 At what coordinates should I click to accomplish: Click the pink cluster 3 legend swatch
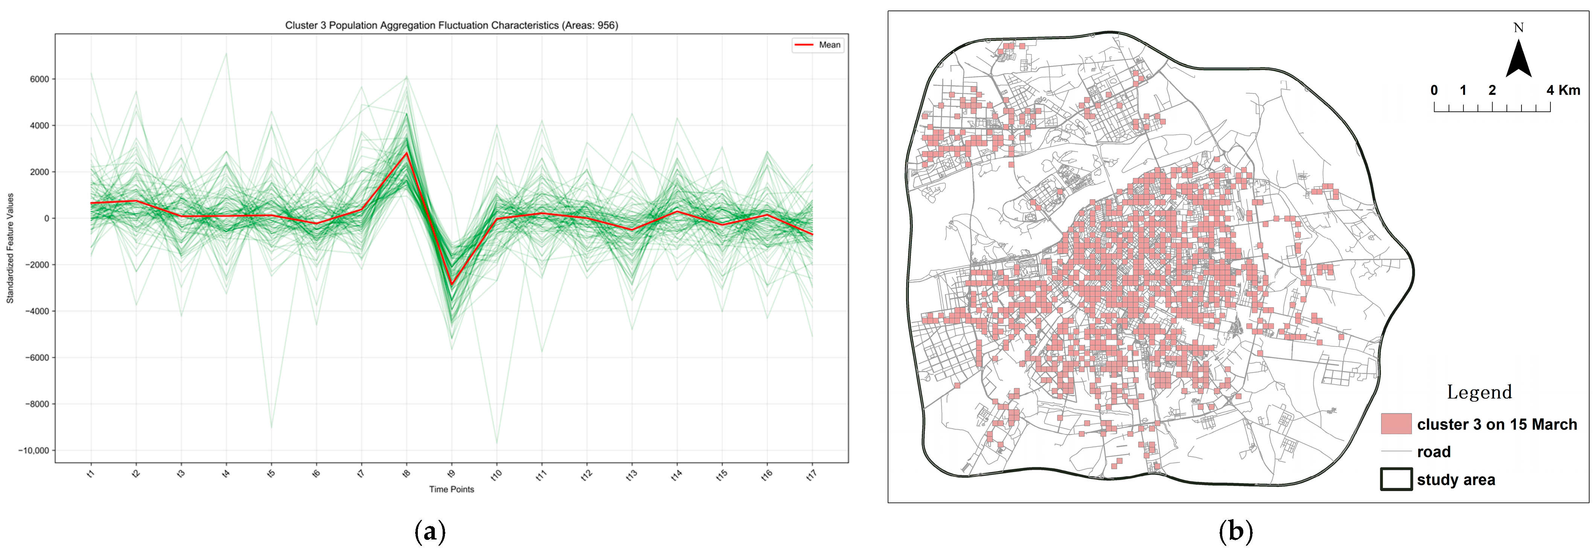(1396, 424)
